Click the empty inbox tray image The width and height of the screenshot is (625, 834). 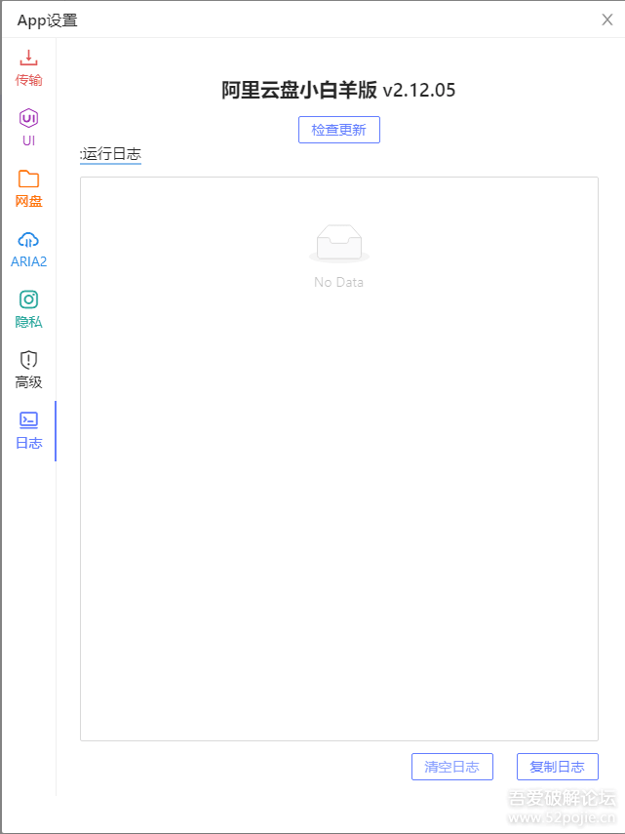click(x=339, y=244)
